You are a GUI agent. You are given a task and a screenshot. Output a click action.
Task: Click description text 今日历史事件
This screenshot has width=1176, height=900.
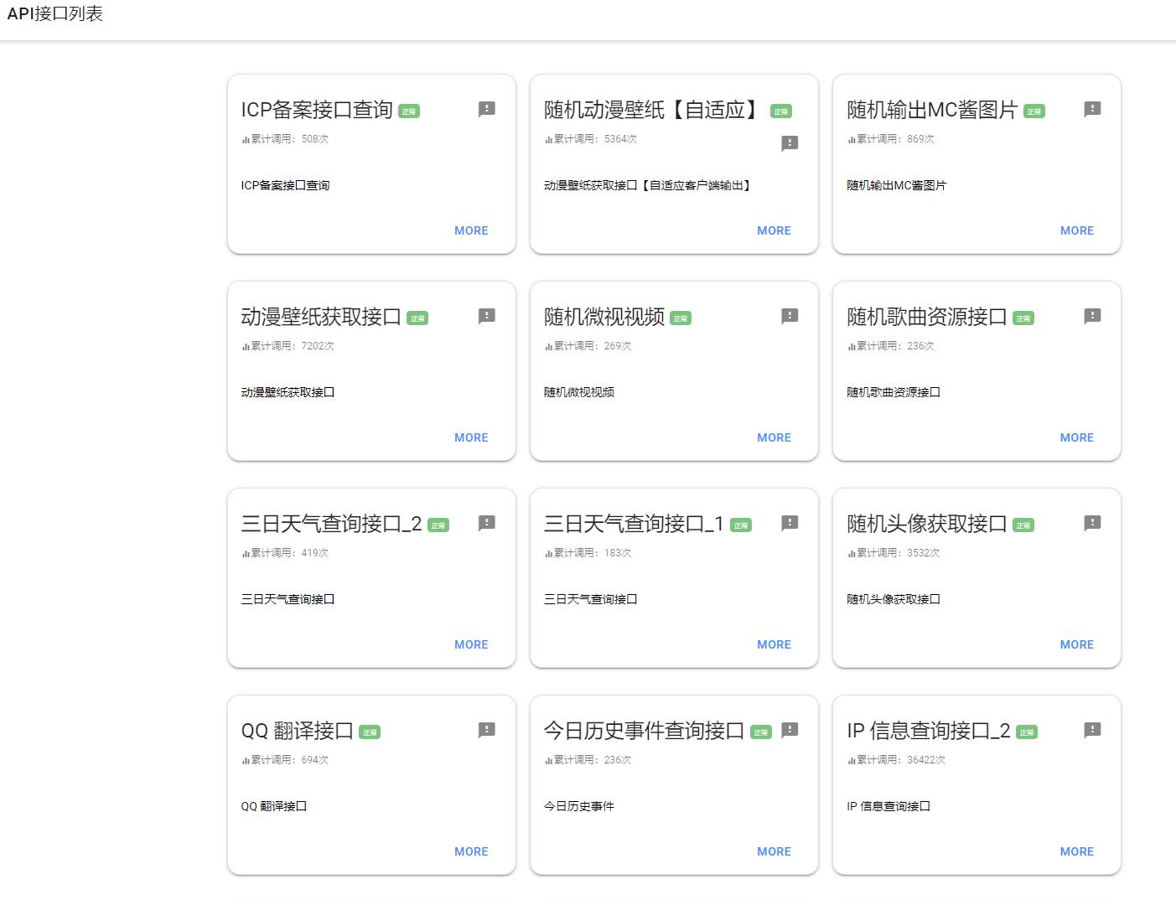pos(578,806)
